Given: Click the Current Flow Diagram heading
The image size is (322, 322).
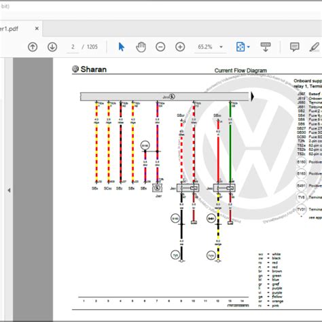Looking at the screenshot, I should [x=240, y=71].
